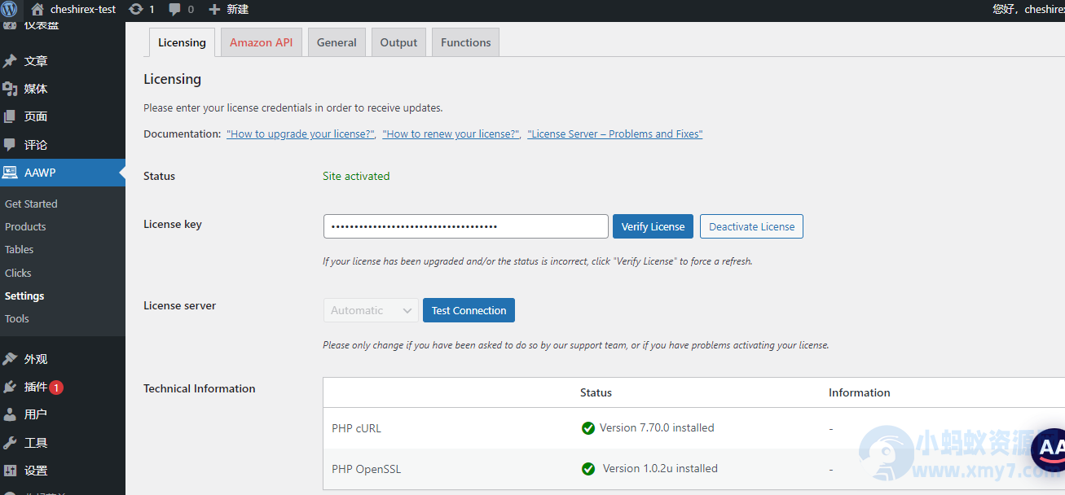Open the Comments (评论) sidebar icon
The height and width of the screenshot is (495, 1065).
point(11,144)
